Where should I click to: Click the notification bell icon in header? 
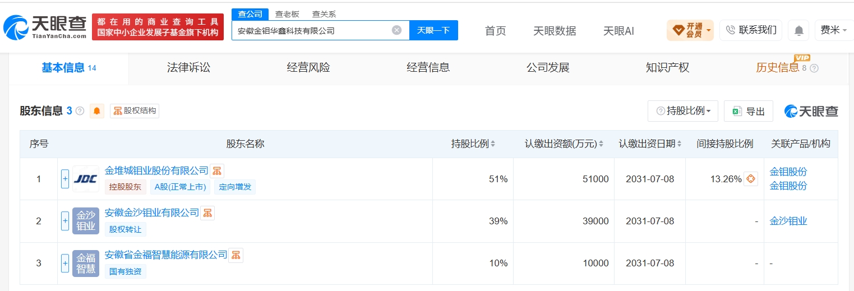[x=798, y=30]
